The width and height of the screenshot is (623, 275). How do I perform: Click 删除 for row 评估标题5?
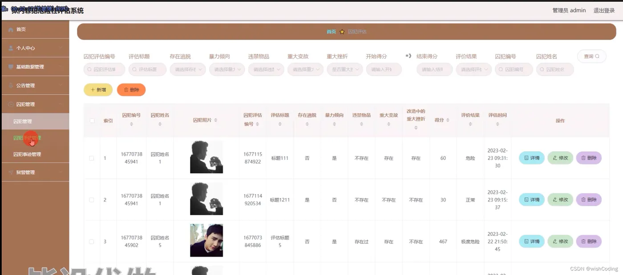click(589, 242)
